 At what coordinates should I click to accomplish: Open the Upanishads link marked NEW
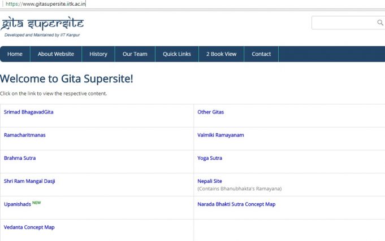coord(18,204)
